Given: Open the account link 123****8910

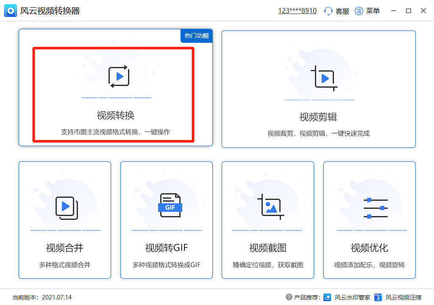Looking at the screenshot, I should tap(297, 11).
